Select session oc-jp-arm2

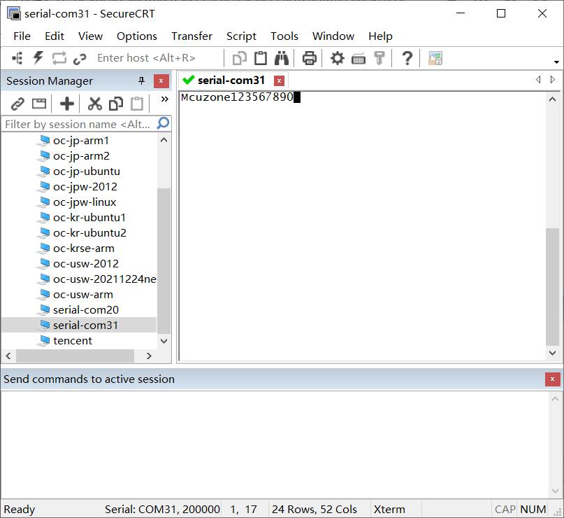pos(81,156)
